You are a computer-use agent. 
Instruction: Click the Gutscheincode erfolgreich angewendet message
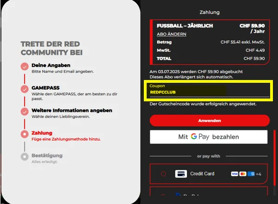point(203,104)
